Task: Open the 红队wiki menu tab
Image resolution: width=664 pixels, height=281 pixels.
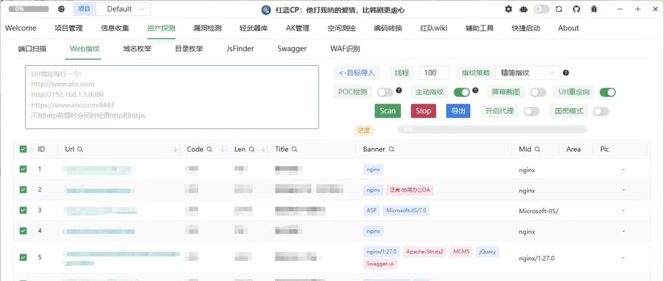Action: 434,28
